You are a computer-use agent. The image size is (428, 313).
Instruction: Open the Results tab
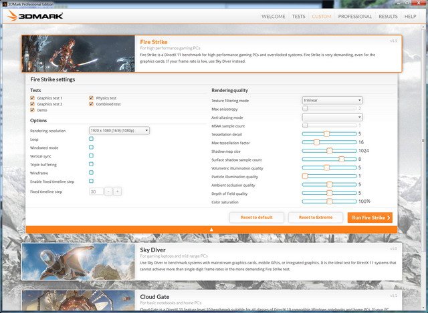pos(388,16)
